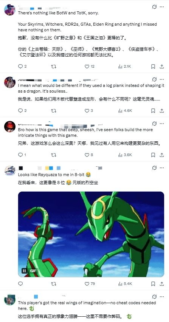Click Grok icon on 'wings of imagination' tweet

tap(154, 297)
